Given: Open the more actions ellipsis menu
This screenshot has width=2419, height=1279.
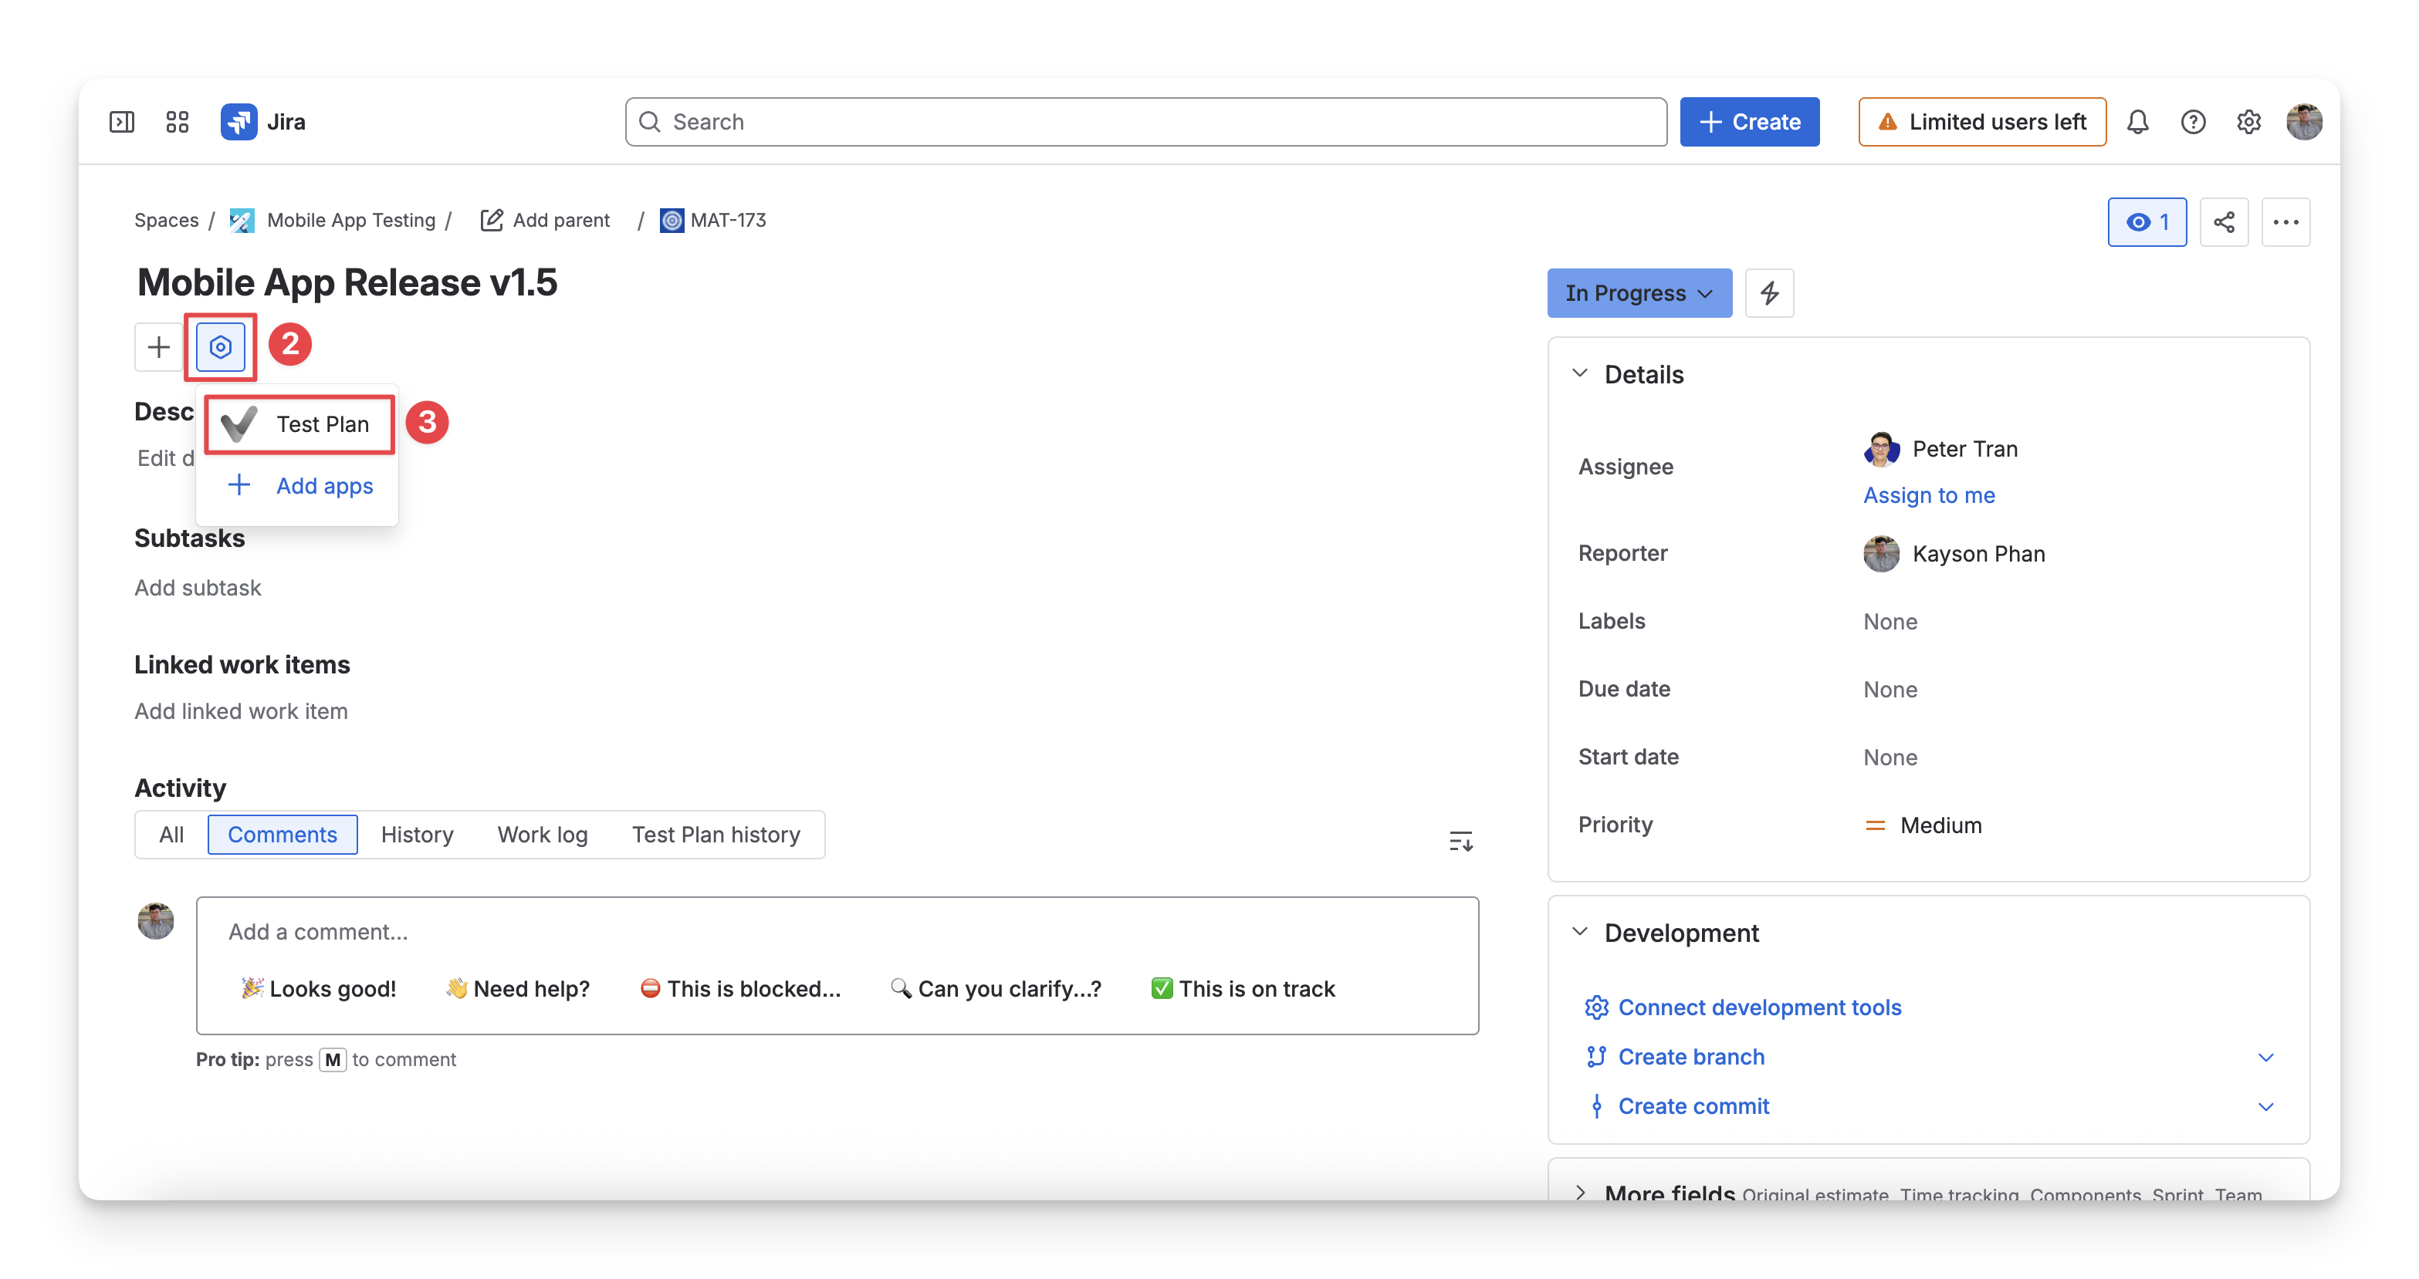Looking at the screenshot, I should [2285, 222].
